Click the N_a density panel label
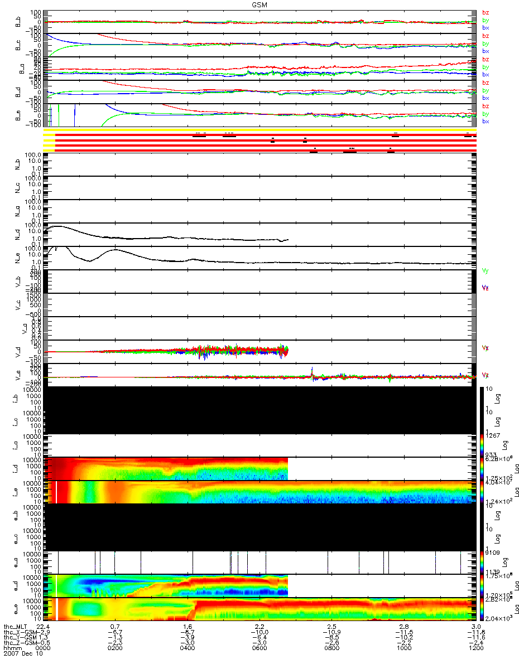The width and height of the screenshot is (519, 669). tap(18, 211)
